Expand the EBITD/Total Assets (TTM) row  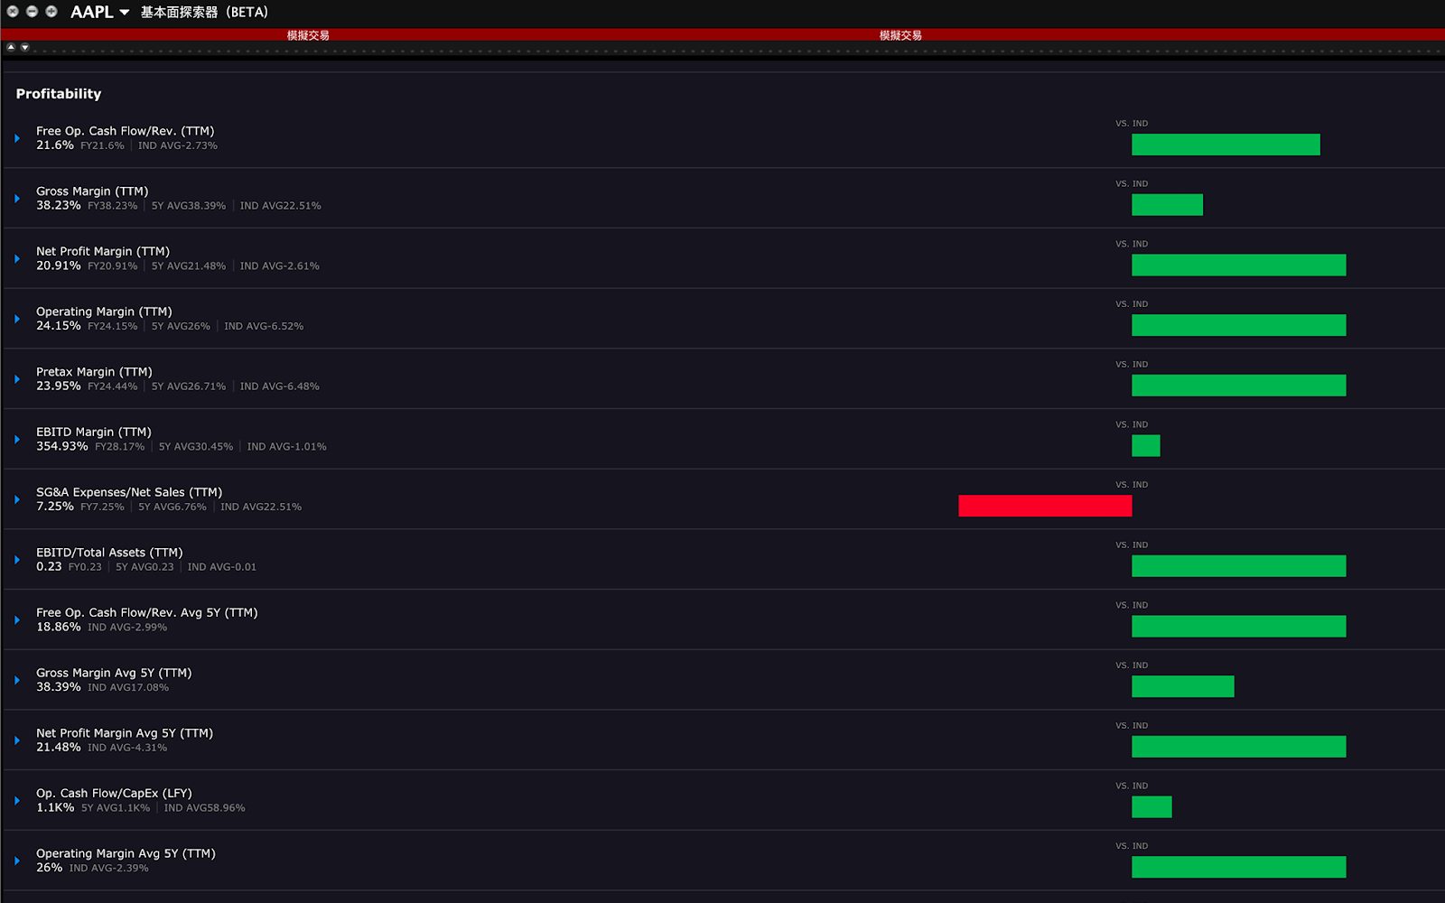pyautogui.click(x=17, y=560)
